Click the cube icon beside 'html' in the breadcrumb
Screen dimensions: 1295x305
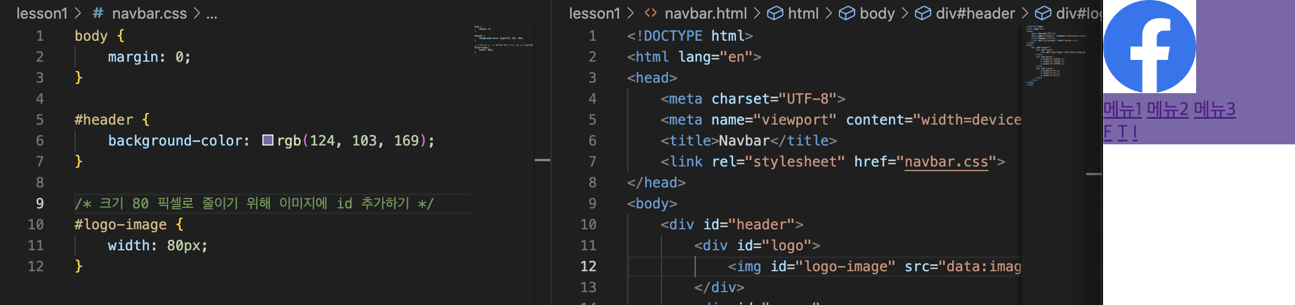(x=775, y=13)
